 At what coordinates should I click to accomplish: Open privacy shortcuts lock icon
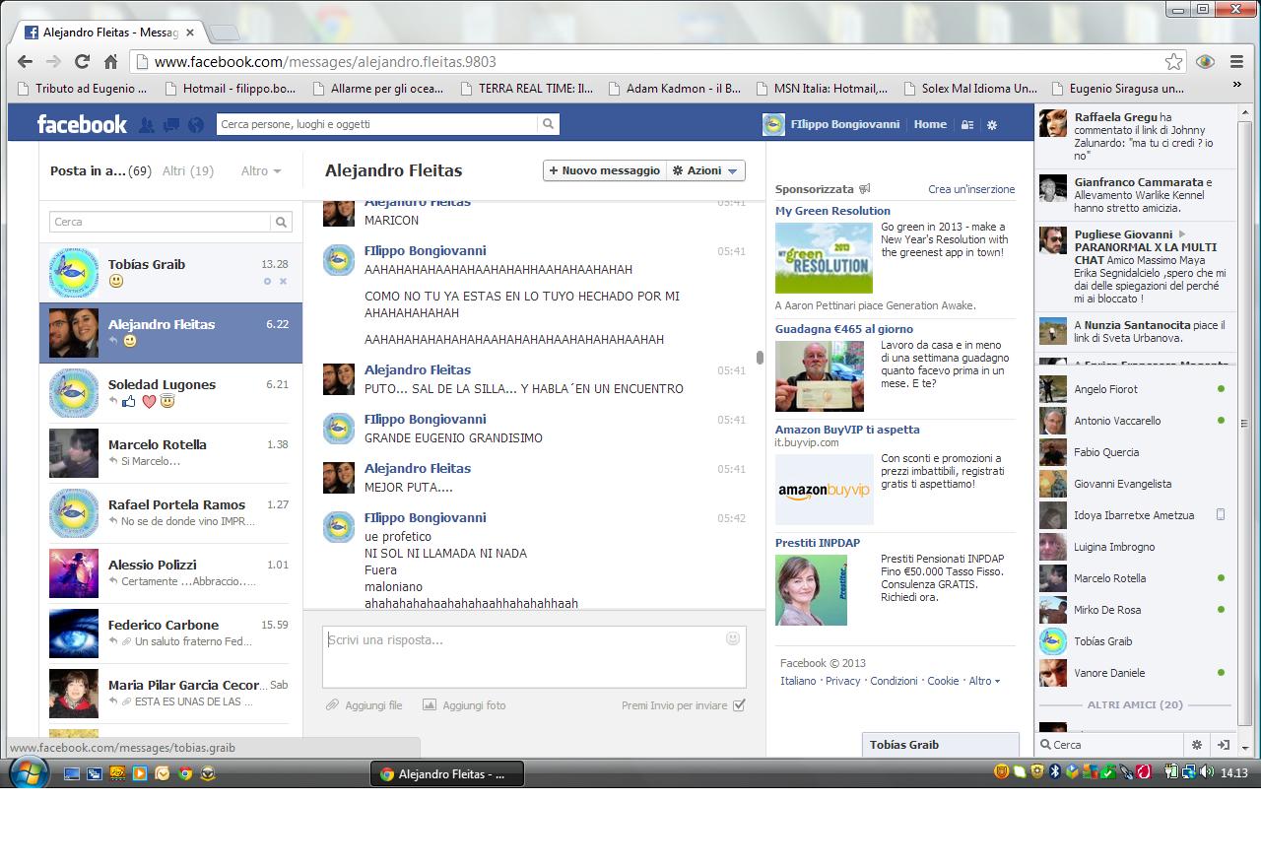(x=967, y=125)
